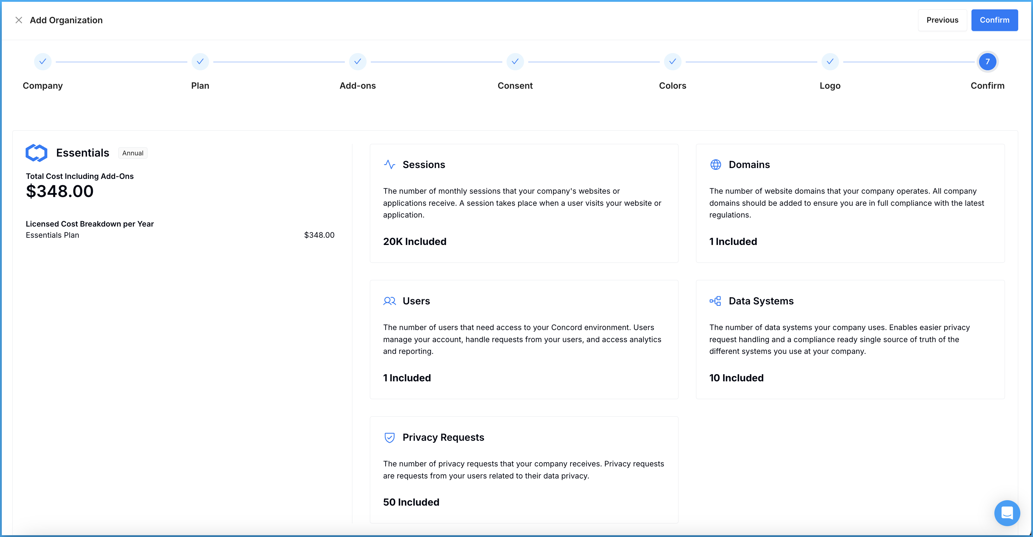Open the chat support bubble

[x=1007, y=513]
